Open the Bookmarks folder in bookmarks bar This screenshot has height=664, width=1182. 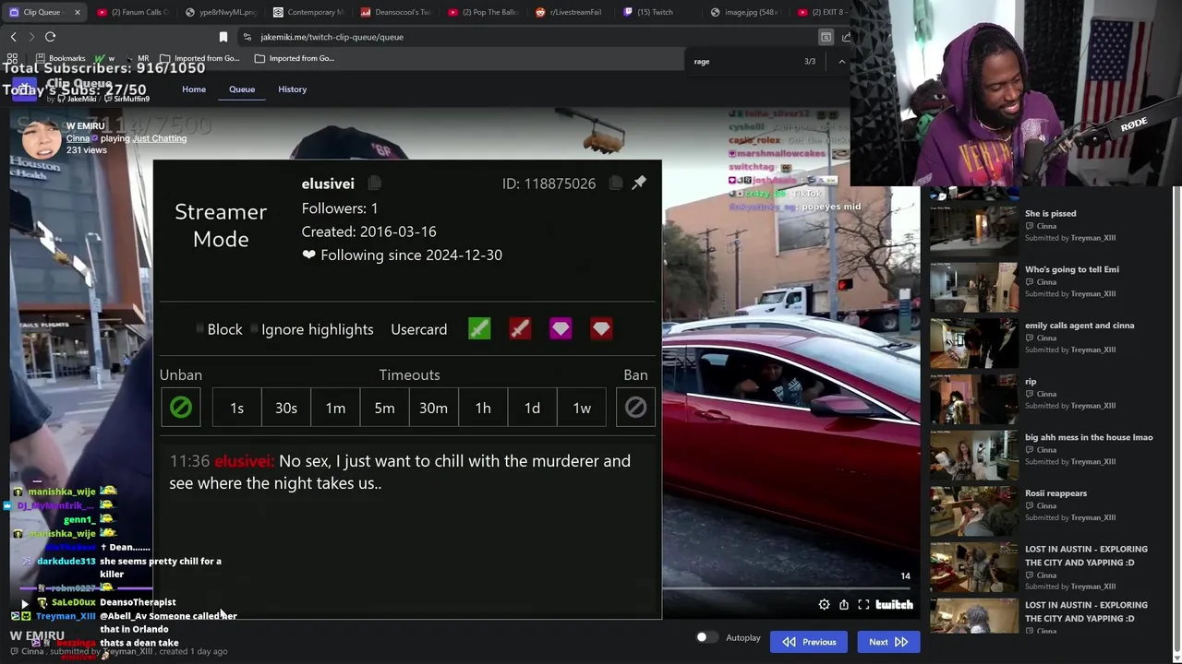point(60,58)
